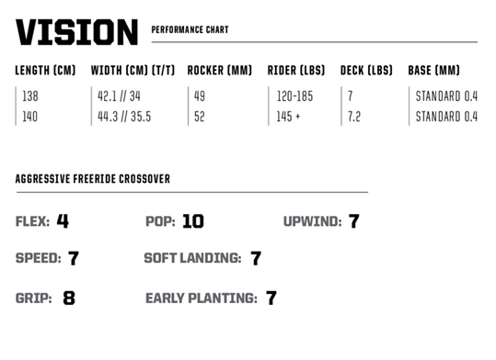The width and height of the screenshot is (496, 360).
Task: Select the 140 length value
Action: click(30, 117)
